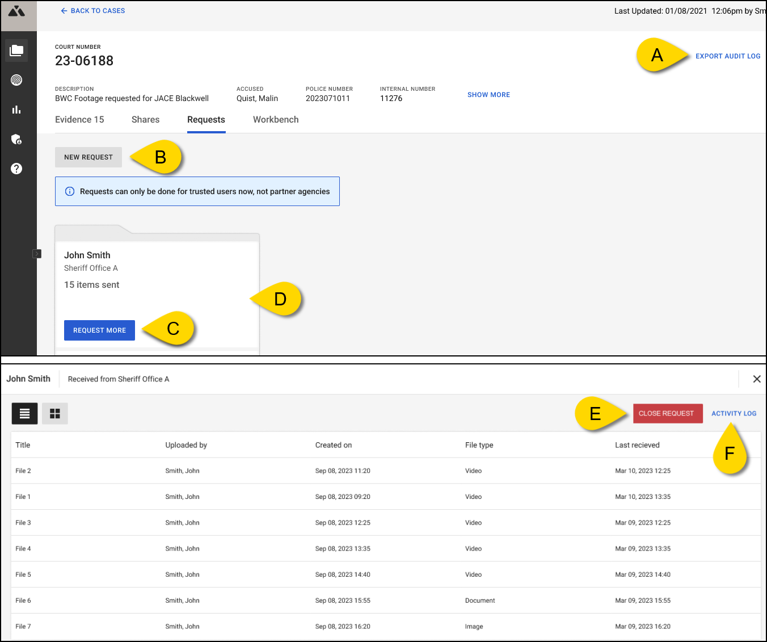Select the fingerprint icon in the sidebar
Image resolution: width=767 pixels, height=642 pixels.
tap(16, 79)
